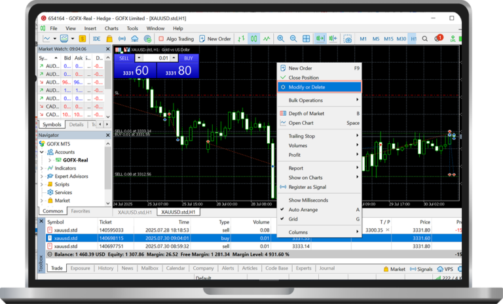Open the search magnifier in toolbar
Viewport: 503px width, 304px height.
coord(424,39)
